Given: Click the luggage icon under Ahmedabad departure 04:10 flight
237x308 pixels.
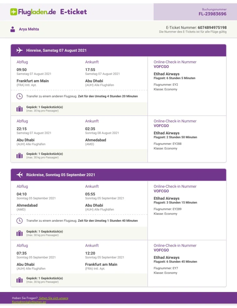Looking at the screenshot, I should click(19, 233).
